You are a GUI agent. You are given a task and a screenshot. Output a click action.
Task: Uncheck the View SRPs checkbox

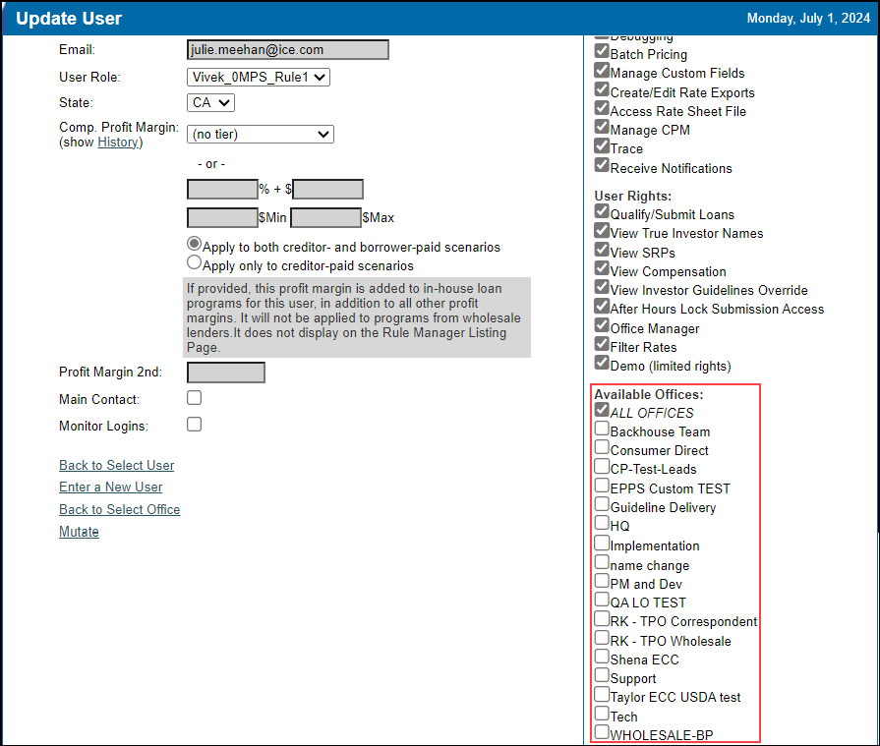pos(602,249)
